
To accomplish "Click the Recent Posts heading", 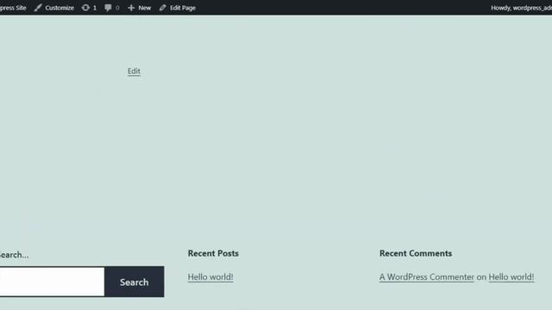I will [213, 253].
